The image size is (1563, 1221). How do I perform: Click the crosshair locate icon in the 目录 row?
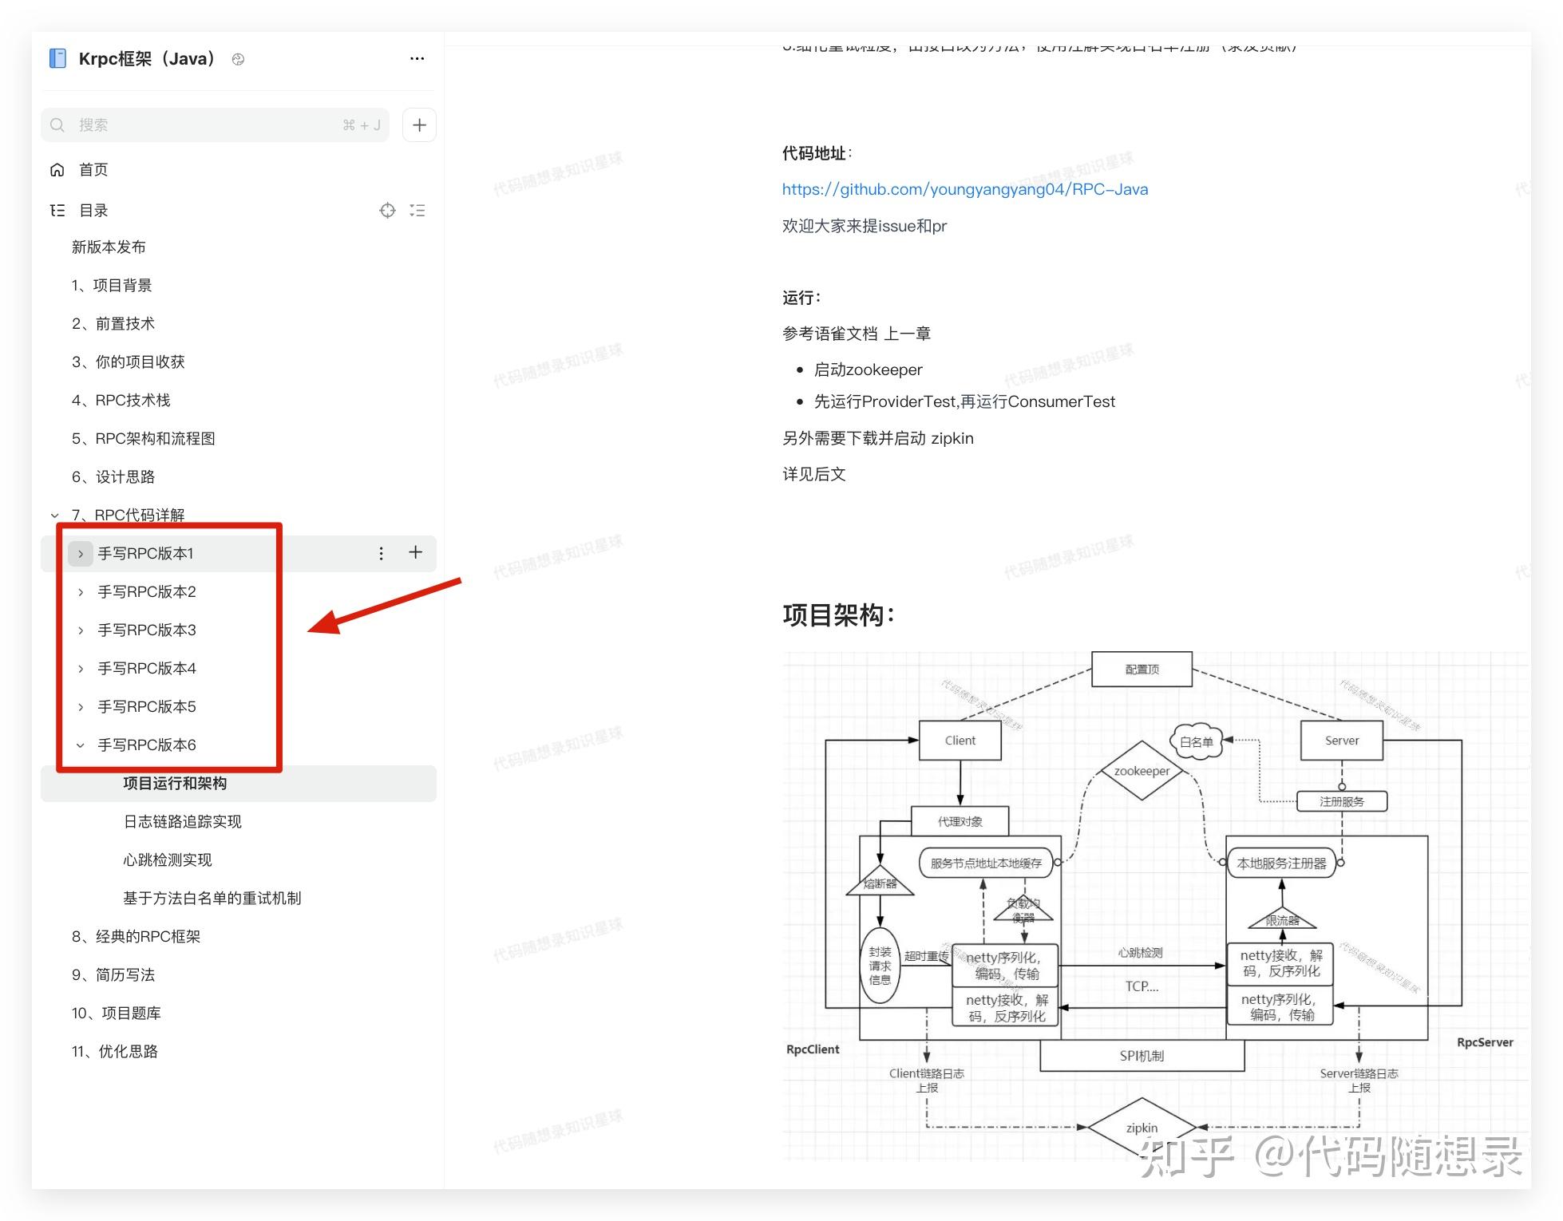[x=388, y=210]
